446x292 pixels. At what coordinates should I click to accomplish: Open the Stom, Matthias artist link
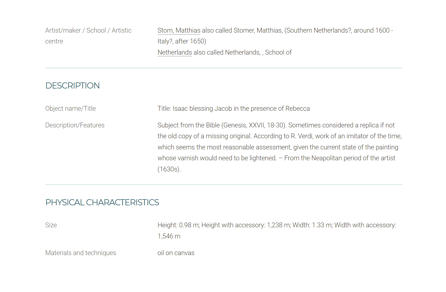click(x=179, y=30)
